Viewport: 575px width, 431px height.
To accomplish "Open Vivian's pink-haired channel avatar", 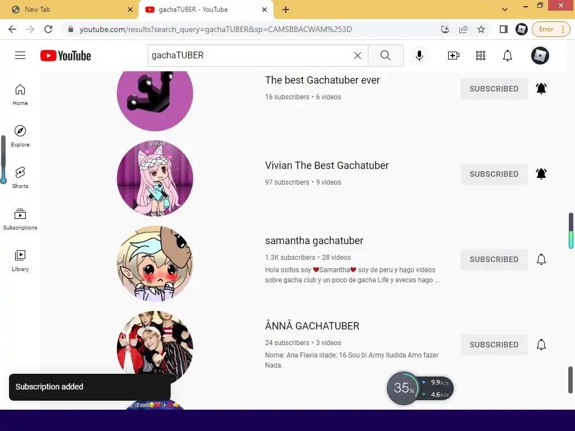I will (155, 178).
